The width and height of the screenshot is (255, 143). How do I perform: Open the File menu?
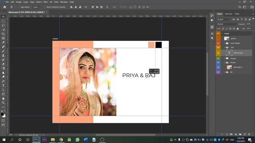(x=7, y=2)
